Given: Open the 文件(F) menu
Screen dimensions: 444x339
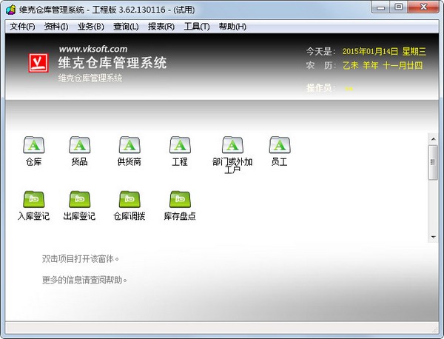Looking at the screenshot, I should (22, 27).
